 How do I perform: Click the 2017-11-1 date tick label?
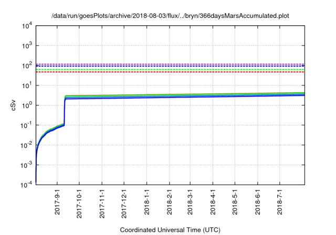point(102,204)
